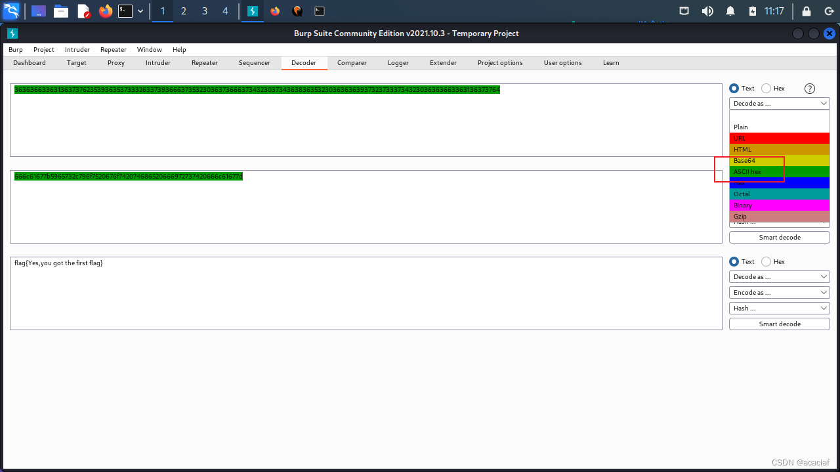Choose the red URL decode option

tap(780, 139)
